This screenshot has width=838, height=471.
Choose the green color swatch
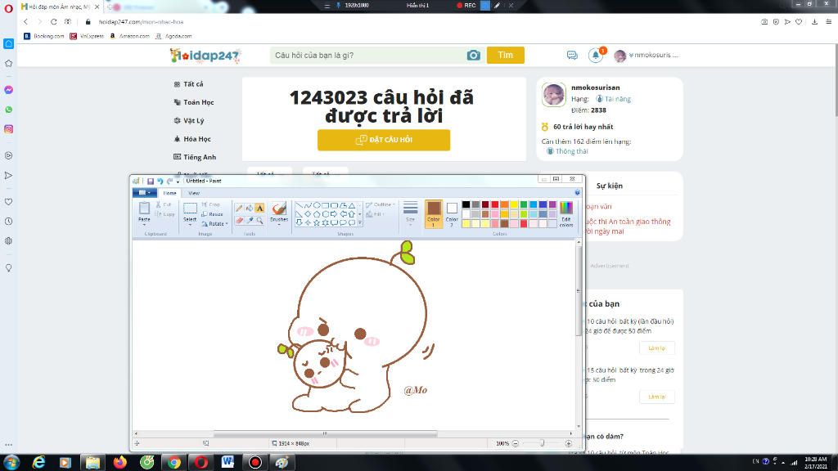click(x=524, y=204)
